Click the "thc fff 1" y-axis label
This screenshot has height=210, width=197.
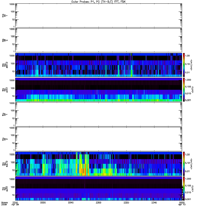(5, 114)
